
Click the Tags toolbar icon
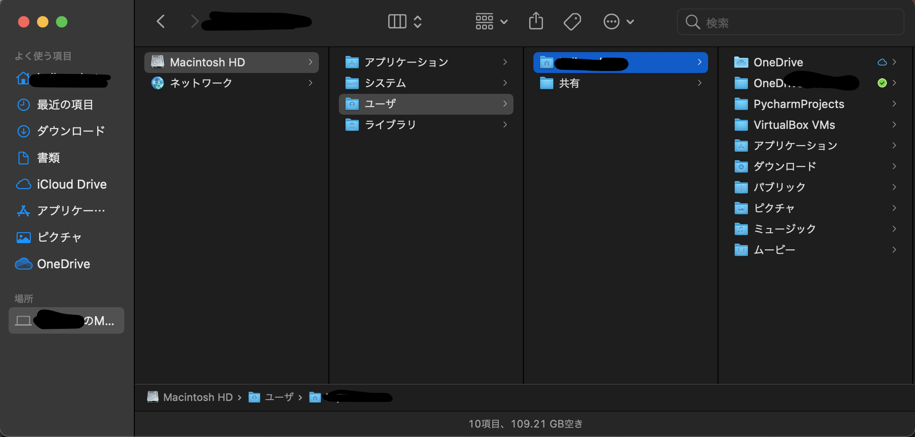[x=572, y=21]
